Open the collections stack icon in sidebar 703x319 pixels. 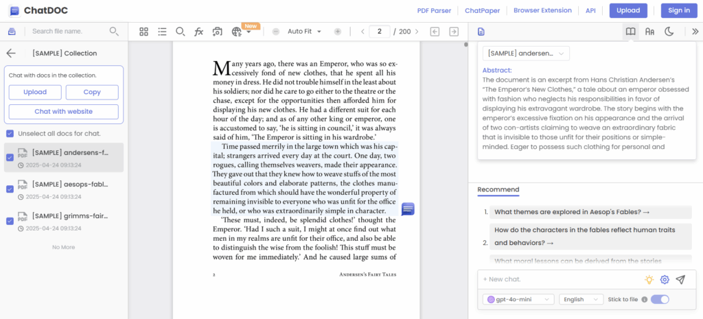point(12,32)
